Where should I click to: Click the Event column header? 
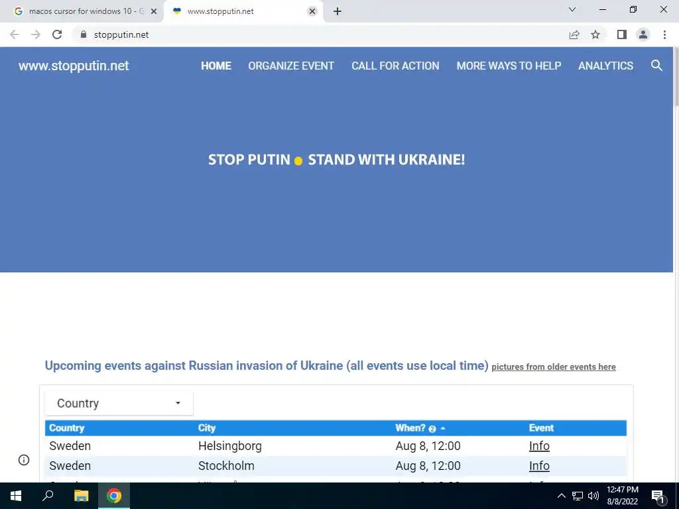pos(541,428)
